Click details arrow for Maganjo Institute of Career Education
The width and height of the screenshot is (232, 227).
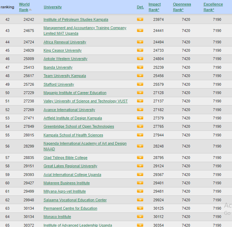140,93
